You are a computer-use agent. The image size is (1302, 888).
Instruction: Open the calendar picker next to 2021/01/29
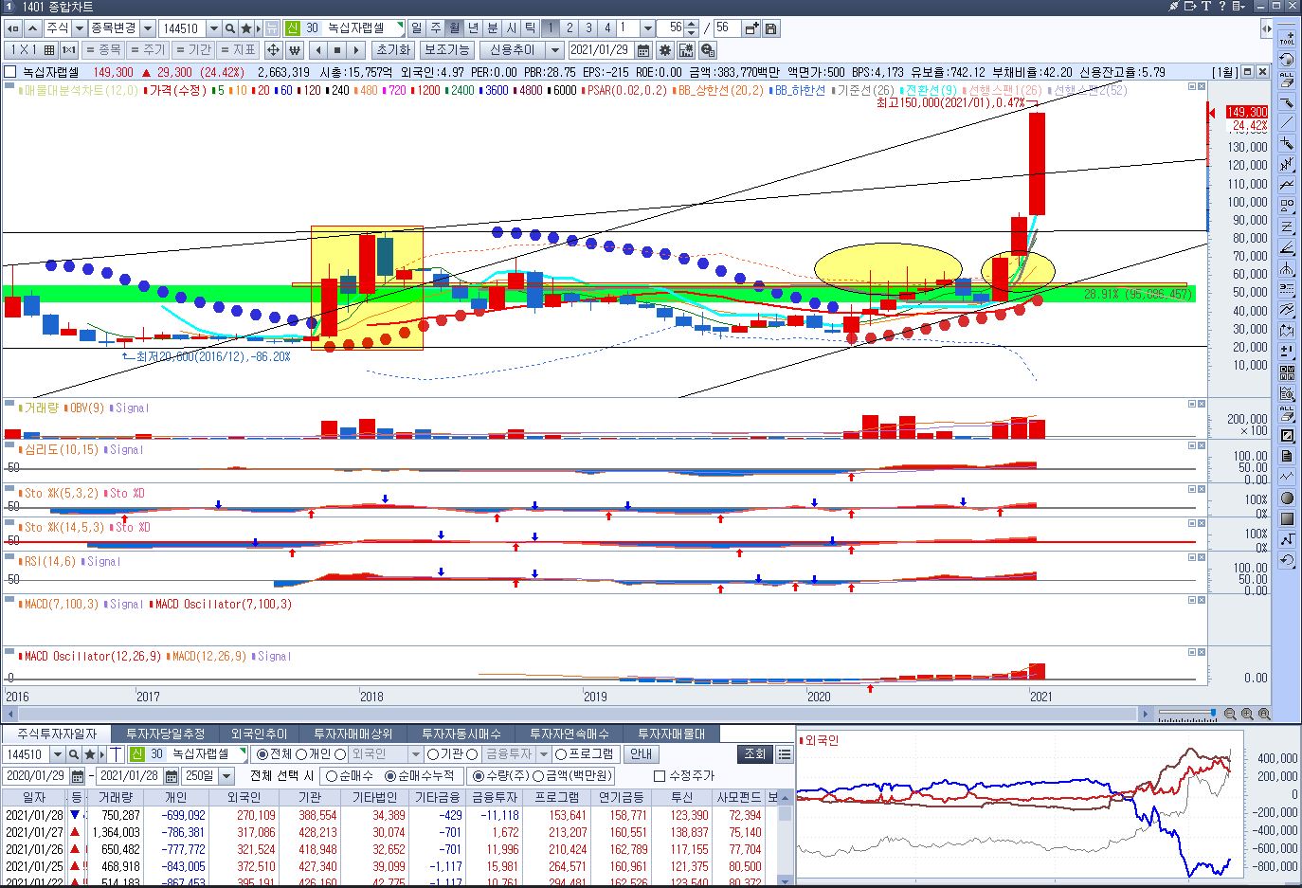coord(643,50)
